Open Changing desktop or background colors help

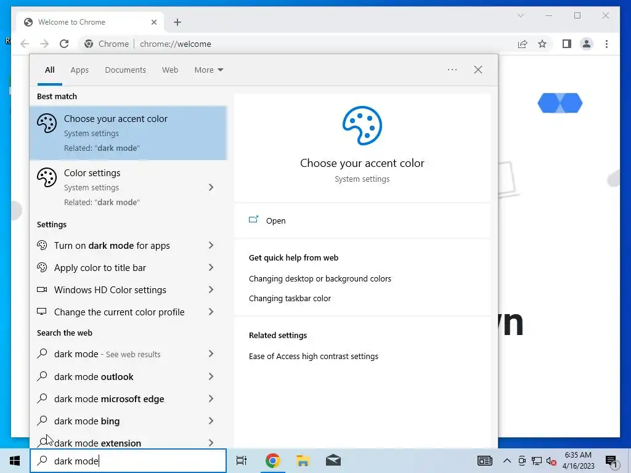point(320,279)
